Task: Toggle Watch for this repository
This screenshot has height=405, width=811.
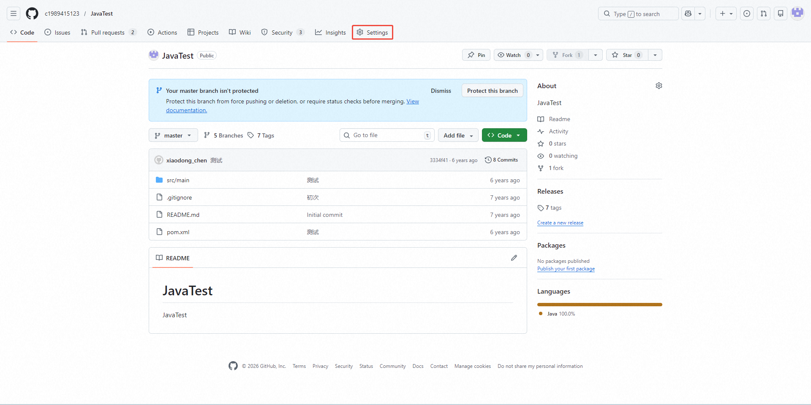Action: (514, 55)
